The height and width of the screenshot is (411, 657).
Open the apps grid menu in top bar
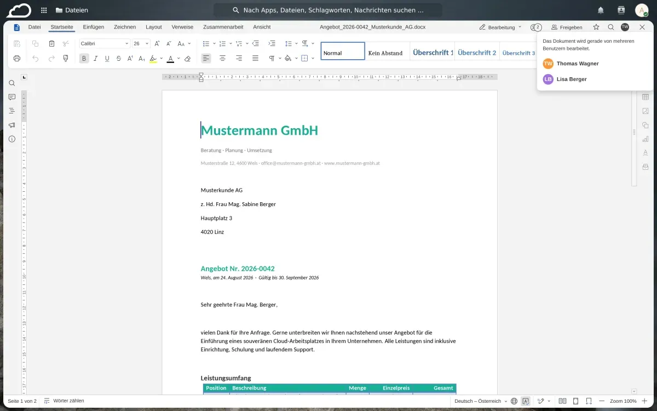[x=44, y=10]
